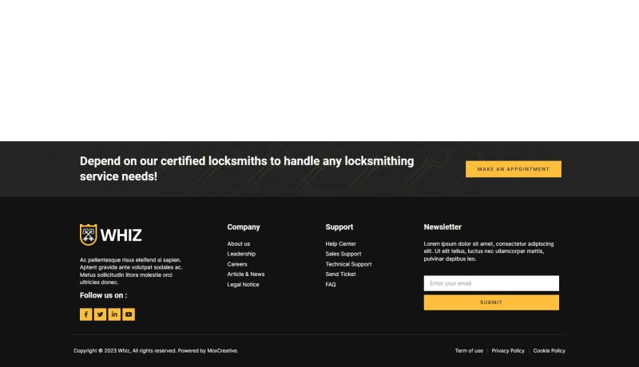The height and width of the screenshot is (367, 639).
Task: Open the FAQ link
Action: [331, 285]
